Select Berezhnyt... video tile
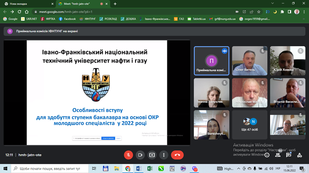The image size is (309, 173). (212, 125)
